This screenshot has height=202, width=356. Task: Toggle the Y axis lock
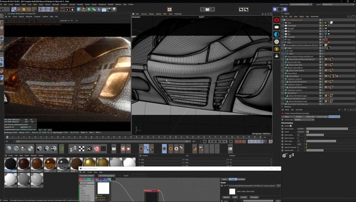coord(46,9)
